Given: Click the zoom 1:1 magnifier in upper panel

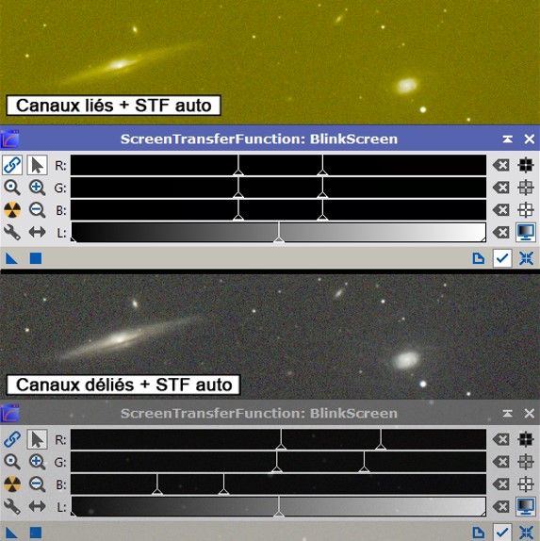Looking at the screenshot, I should [12, 188].
